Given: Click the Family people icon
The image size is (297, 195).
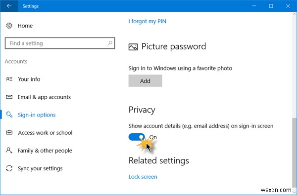Looking at the screenshot, I should pyautogui.click(x=9, y=151).
